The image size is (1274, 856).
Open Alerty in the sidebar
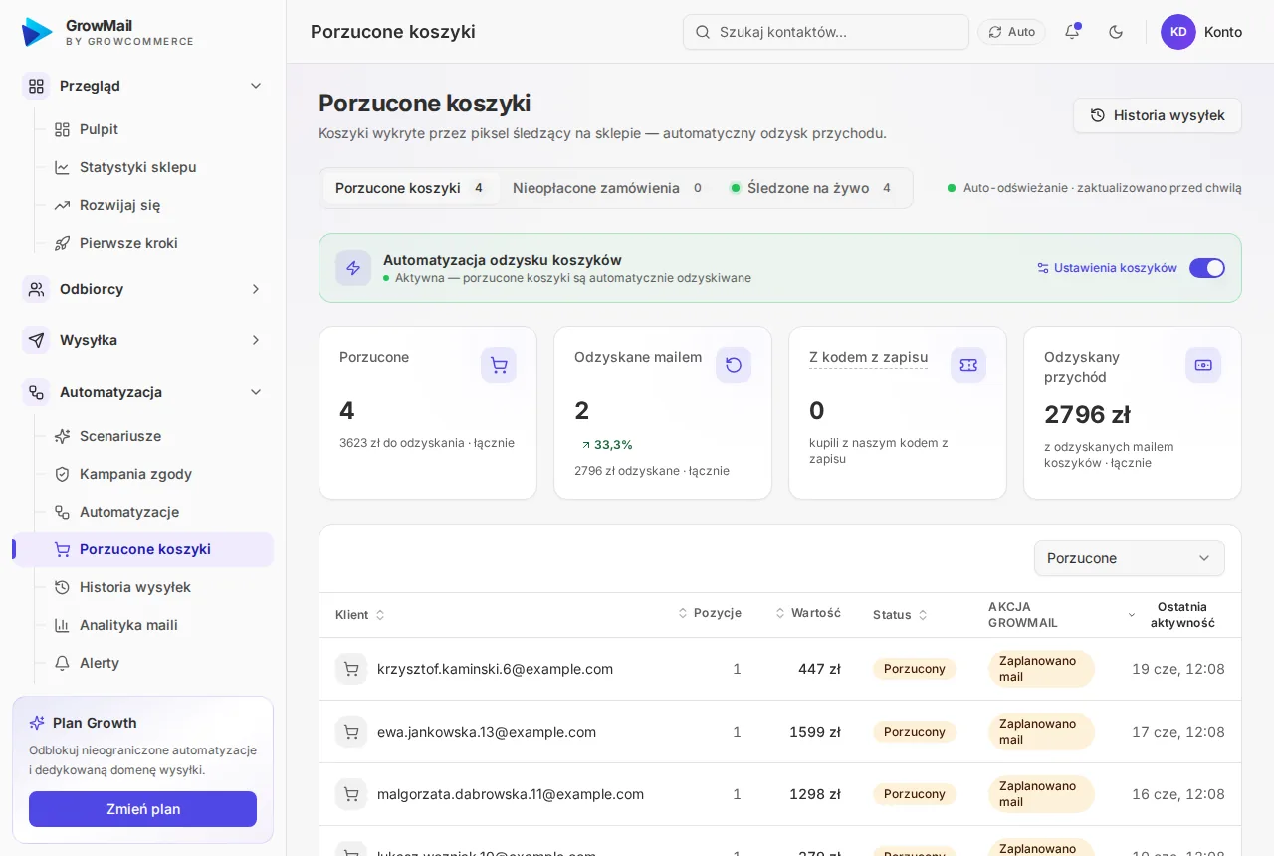pyautogui.click(x=158, y=663)
